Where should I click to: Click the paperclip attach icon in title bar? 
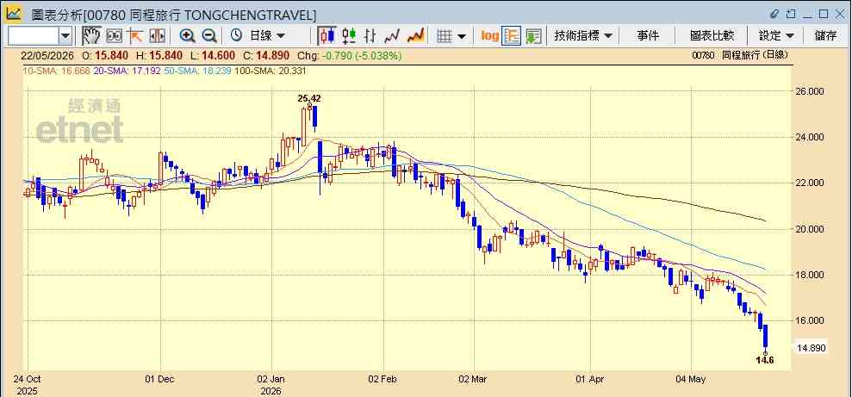click(774, 14)
